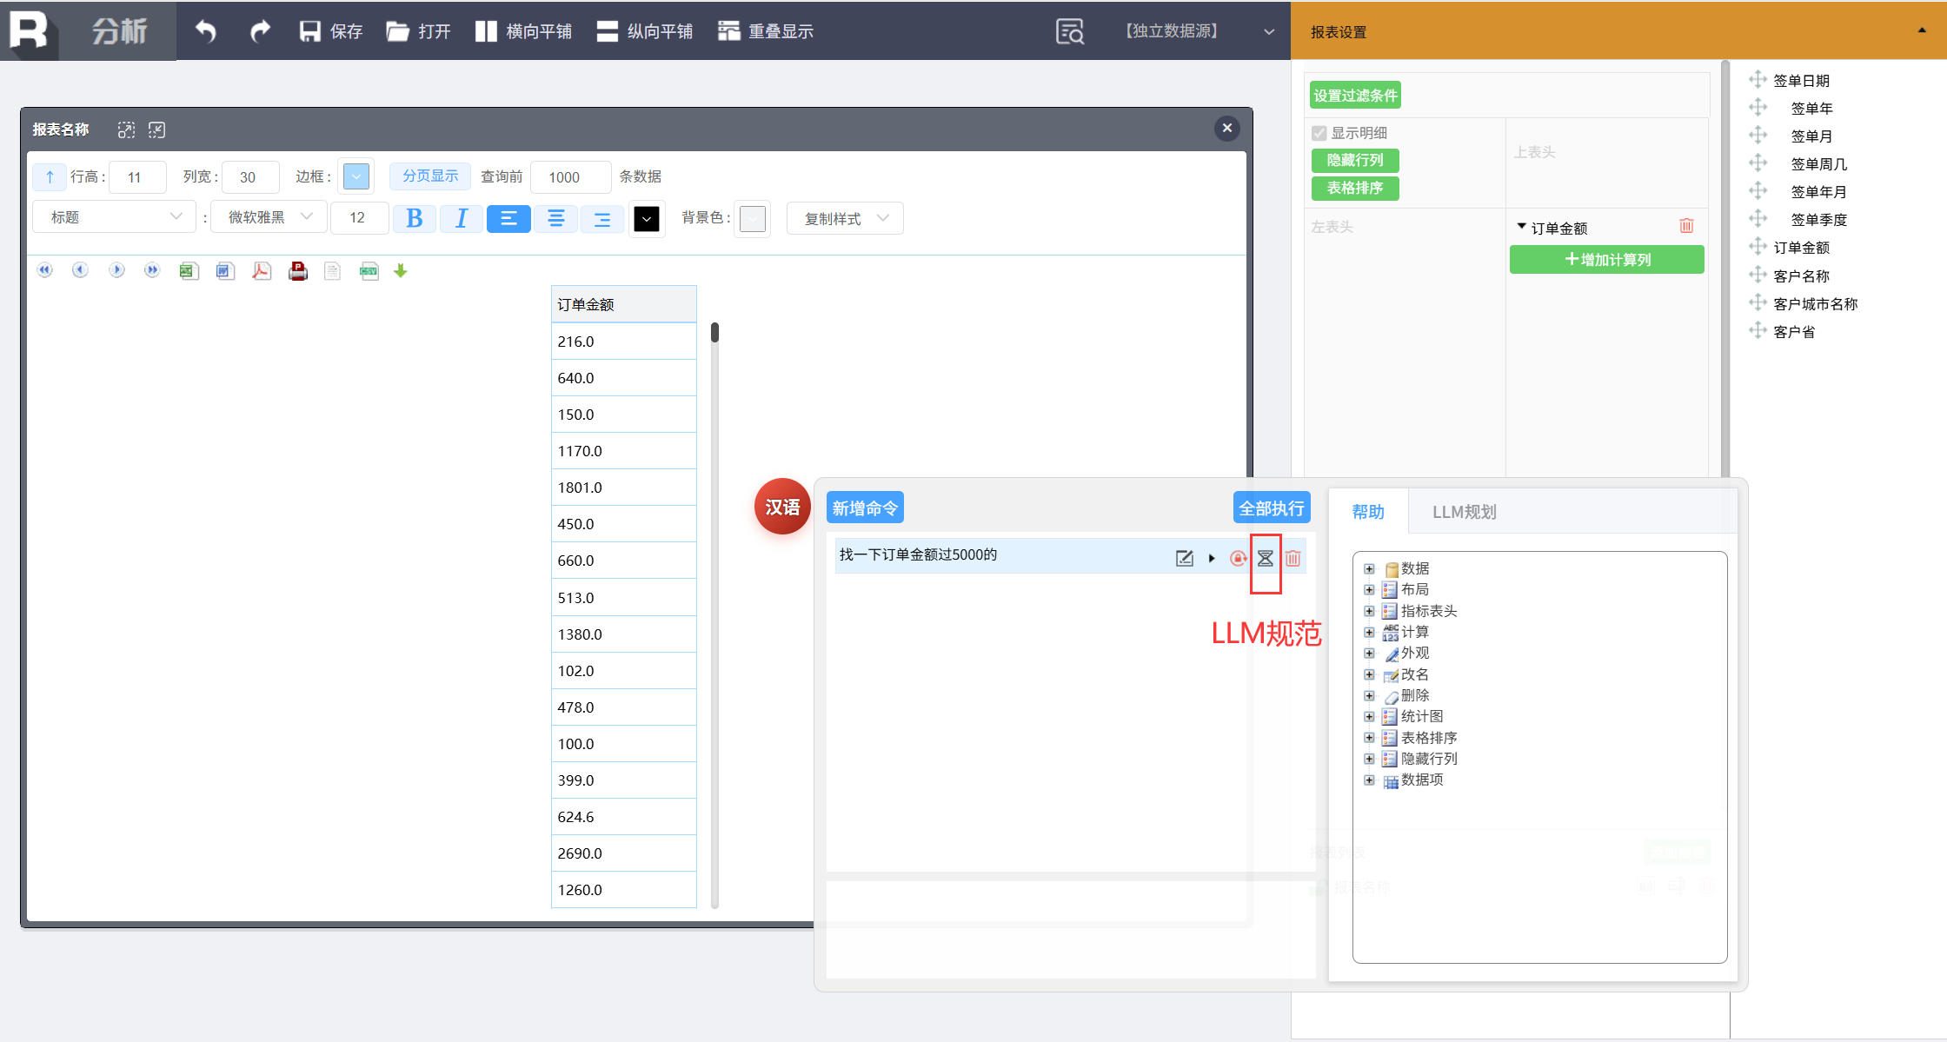Export report as CSV file icon

point(369,271)
